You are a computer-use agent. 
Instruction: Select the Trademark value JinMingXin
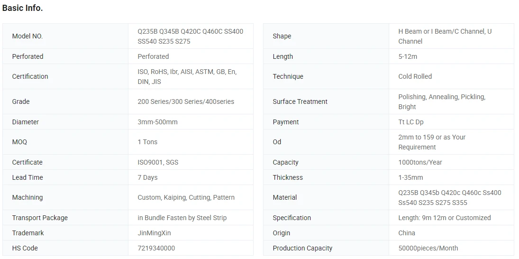click(x=154, y=233)
